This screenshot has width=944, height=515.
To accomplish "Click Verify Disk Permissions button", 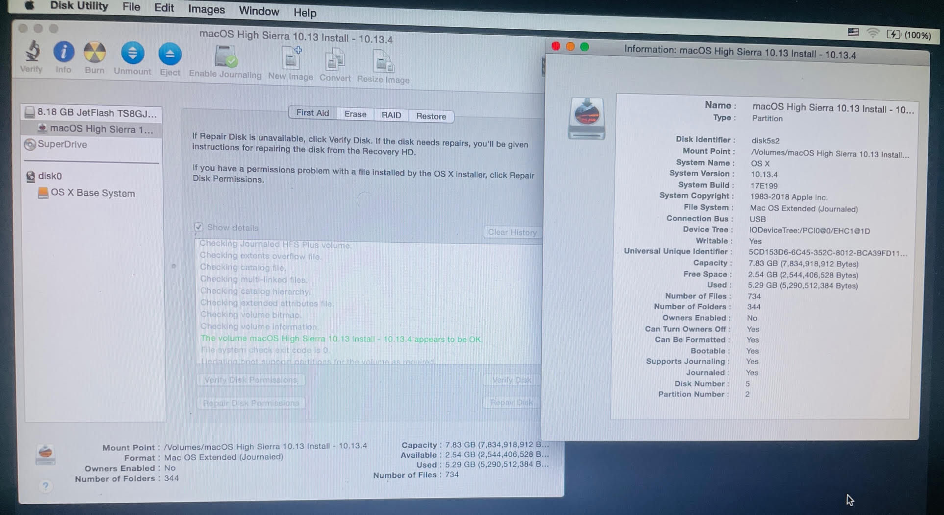I will click(250, 380).
